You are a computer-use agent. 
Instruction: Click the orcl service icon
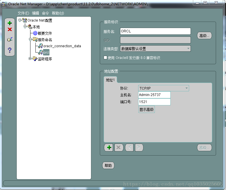[40, 52]
